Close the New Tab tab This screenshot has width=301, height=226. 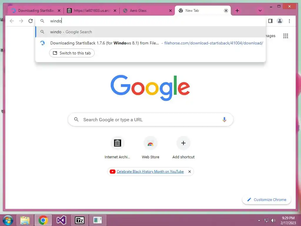point(226,11)
